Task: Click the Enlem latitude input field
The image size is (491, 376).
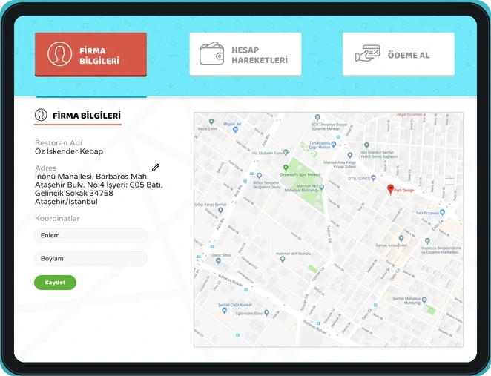Action: [x=90, y=235]
